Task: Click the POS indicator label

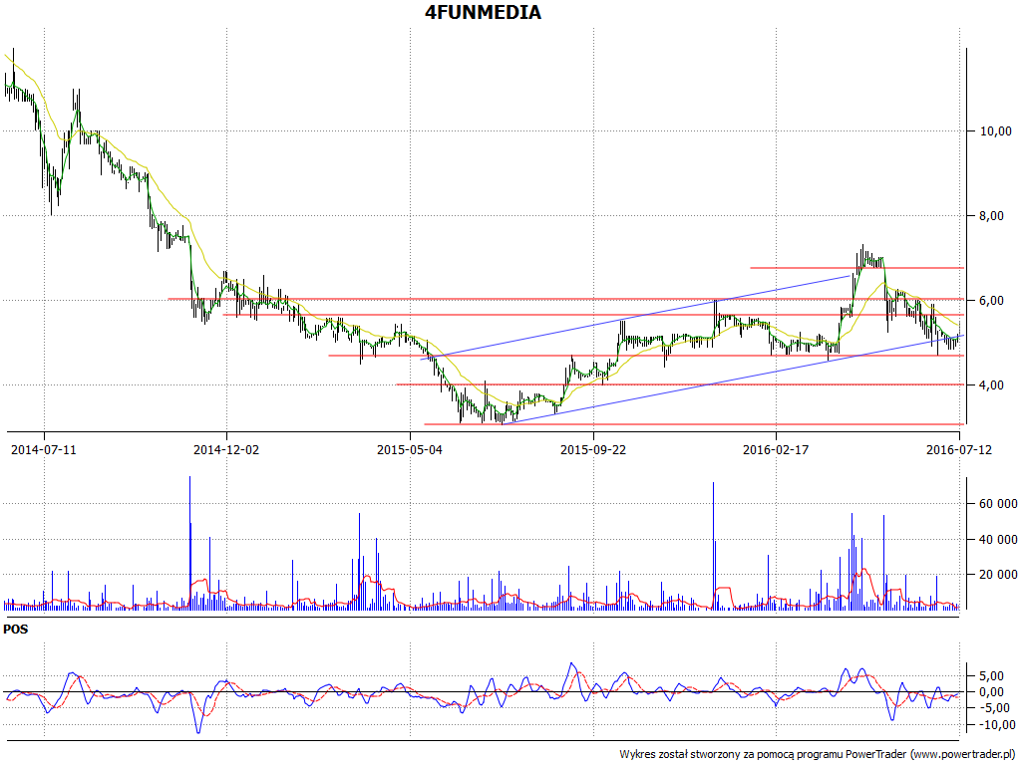Action: [x=16, y=630]
